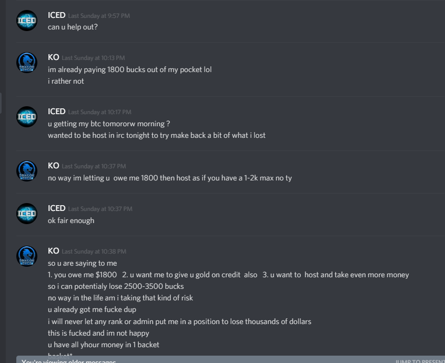Click KO username on 10:13 PM message
Image resolution: width=445 pixels, height=363 pixels.
click(x=53, y=57)
